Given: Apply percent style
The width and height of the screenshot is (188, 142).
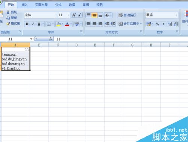Looking at the screenshot, I should (157, 24).
